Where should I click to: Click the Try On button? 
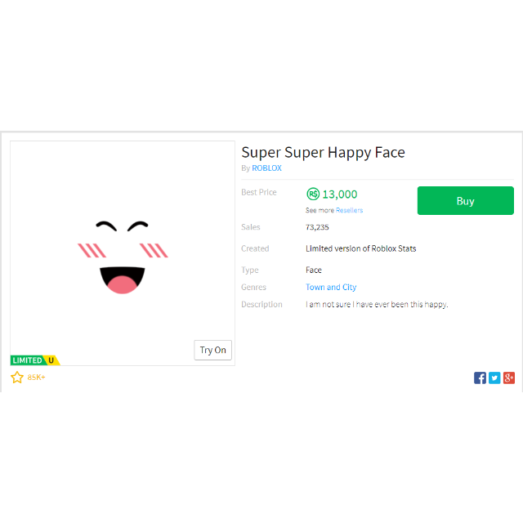click(x=212, y=350)
